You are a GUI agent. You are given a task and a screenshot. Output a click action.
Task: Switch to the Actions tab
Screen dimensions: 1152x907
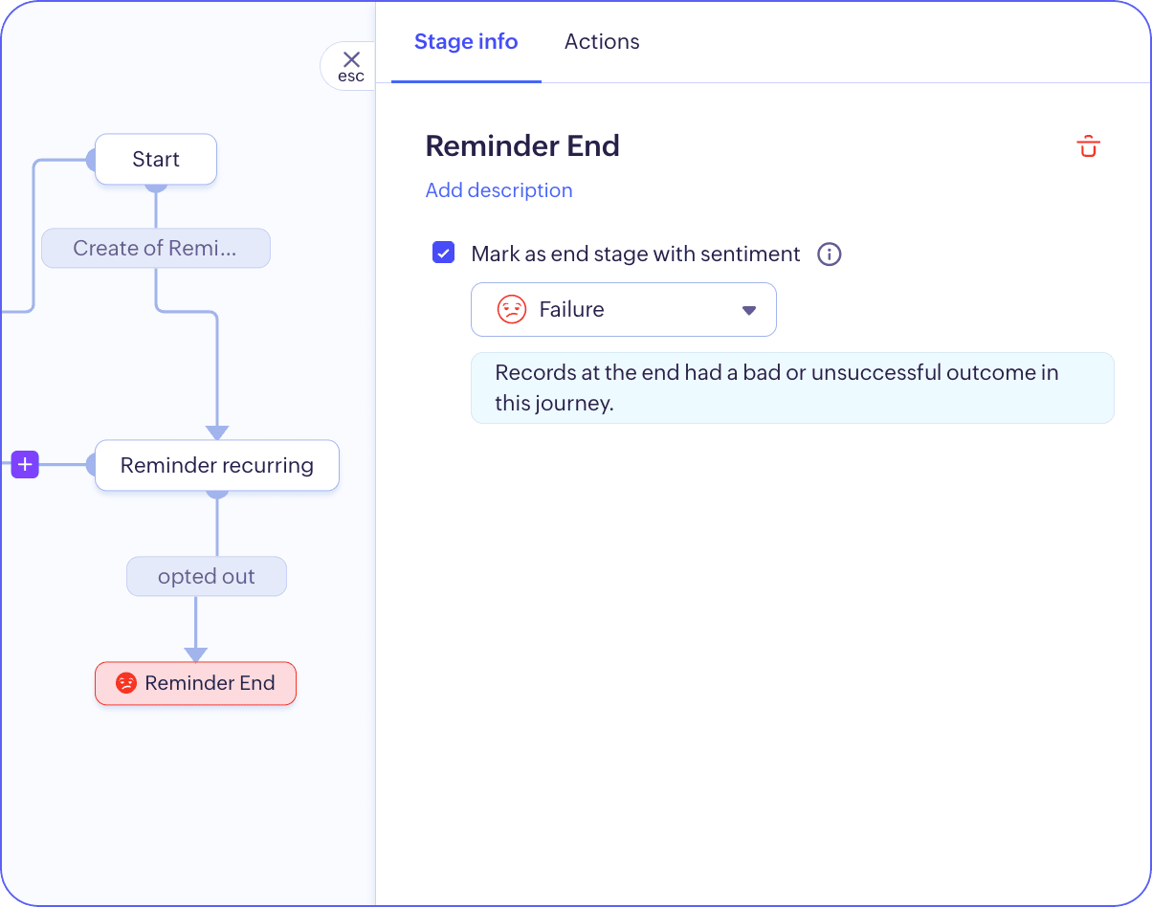click(x=602, y=42)
